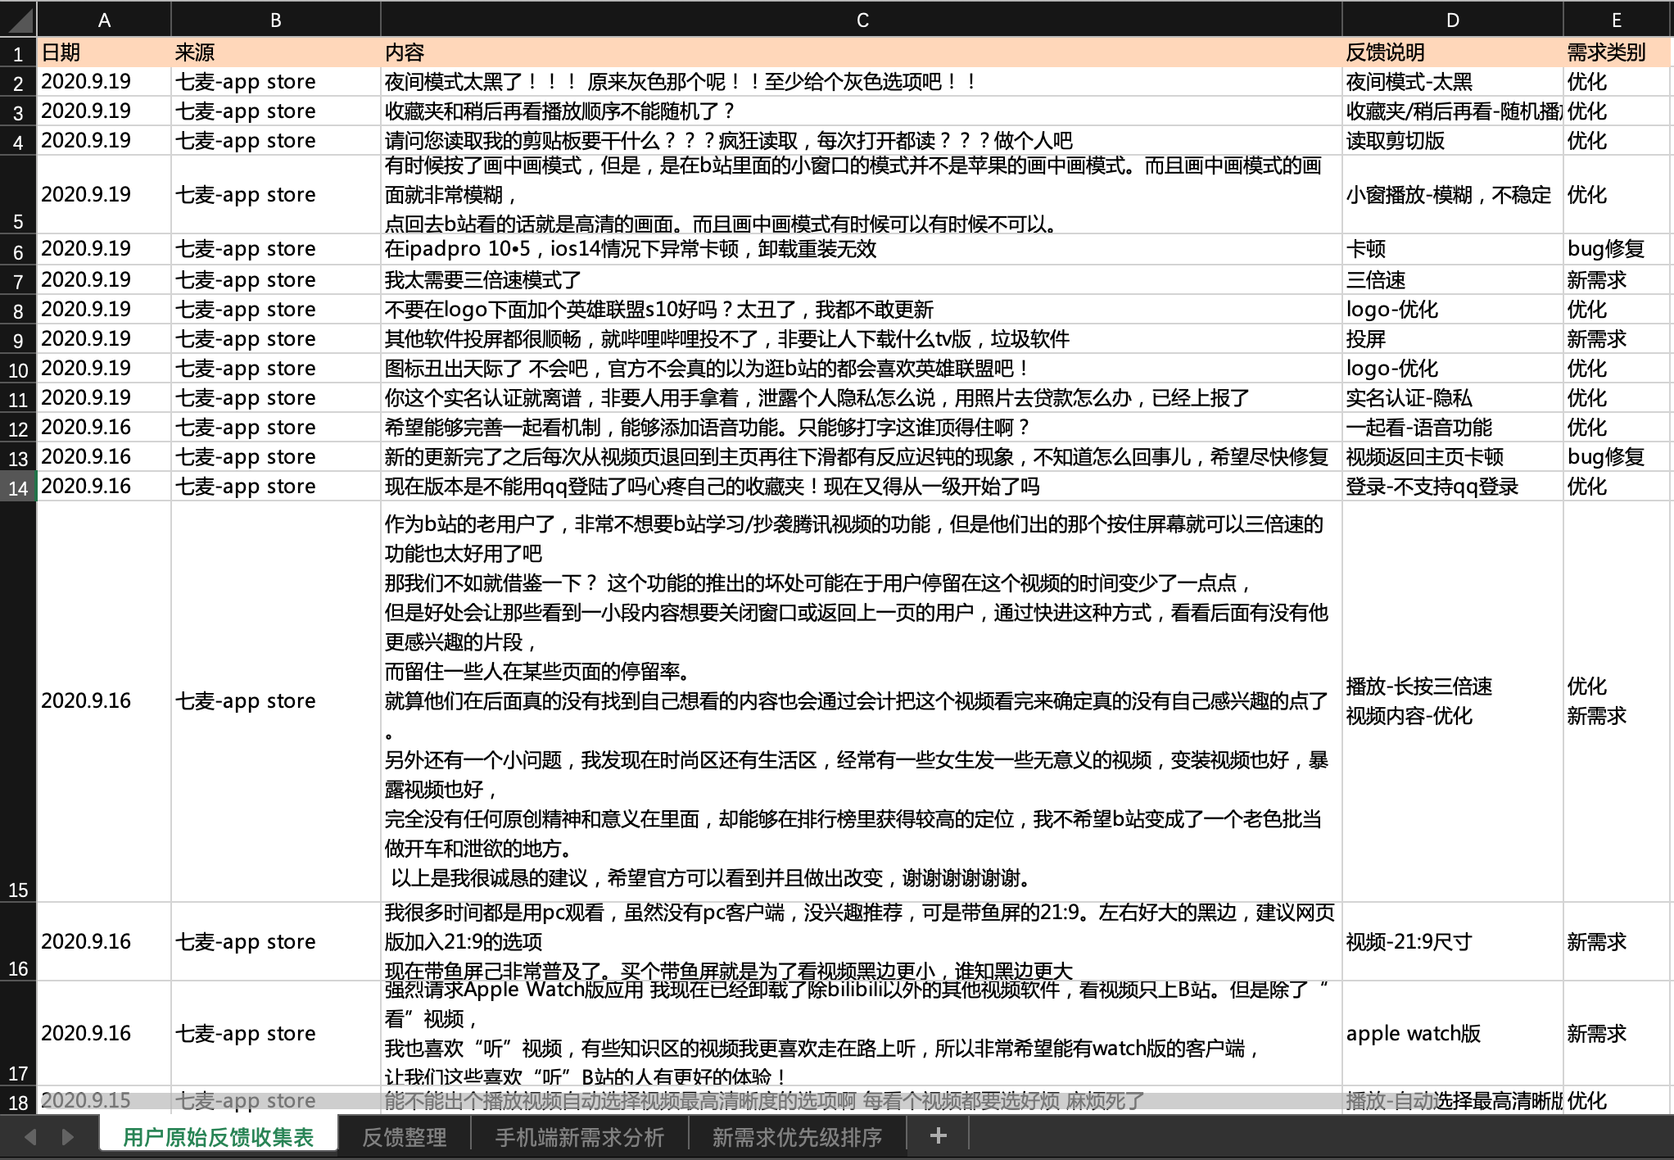Select the 视频-21:9尺寸 cell
This screenshot has height=1160, width=1674.
(x=1453, y=942)
